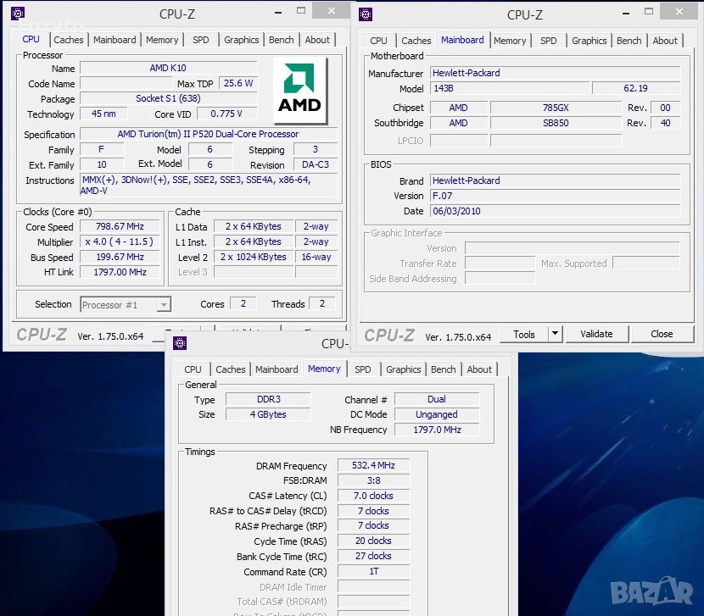Click the Core Speed value field
Screen dimensions: 704x616
click(120, 226)
